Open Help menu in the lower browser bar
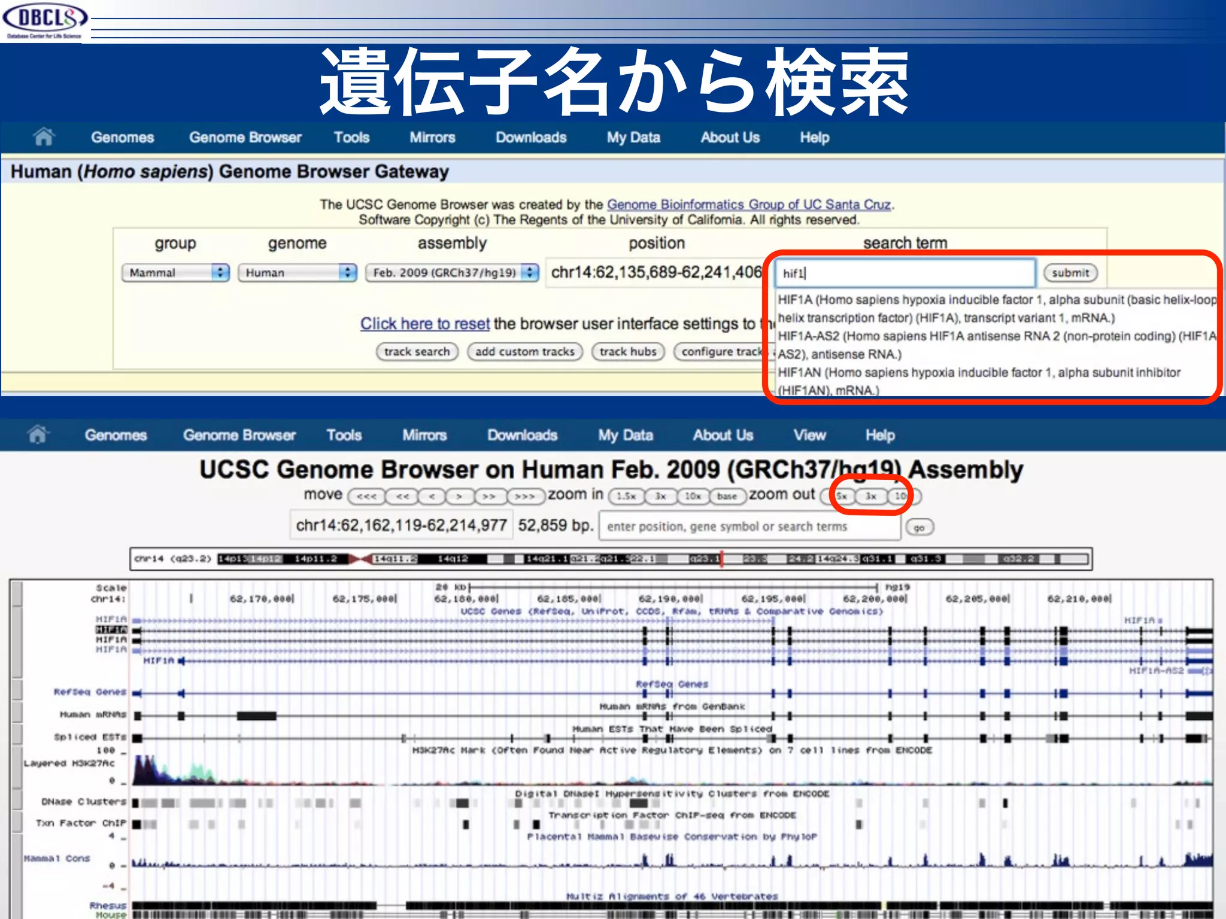Image resolution: width=1226 pixels, height=919 pixels. [x=880, y=435]
